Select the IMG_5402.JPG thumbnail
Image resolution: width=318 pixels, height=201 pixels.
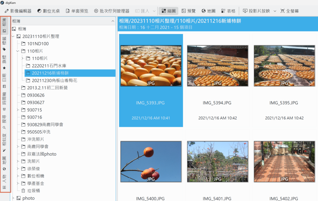click(x=284, y=161)
